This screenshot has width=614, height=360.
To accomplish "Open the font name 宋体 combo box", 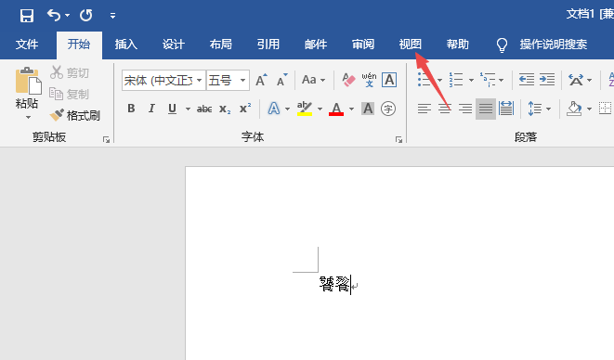I will pos(163,80).
